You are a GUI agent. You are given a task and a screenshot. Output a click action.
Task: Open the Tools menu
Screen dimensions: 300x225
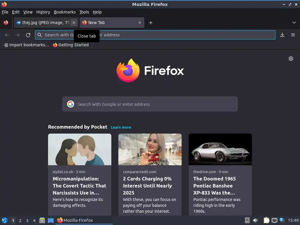tap(84, 12)
